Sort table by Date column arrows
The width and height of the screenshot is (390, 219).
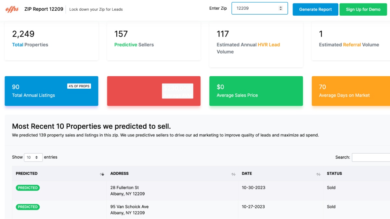[x=318, y=174]
